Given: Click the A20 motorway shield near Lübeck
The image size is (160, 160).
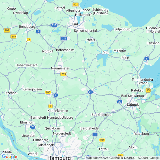Looking at the screenshot, I should coord(120,102).
